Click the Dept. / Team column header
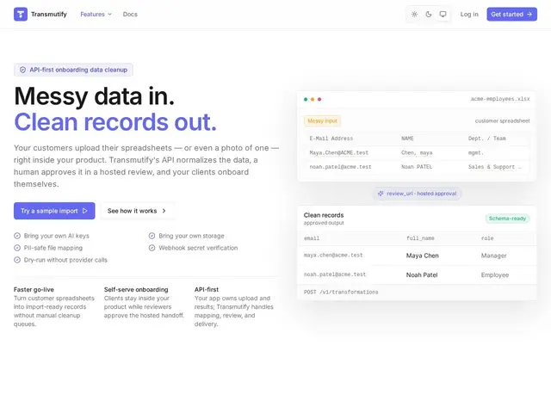The width and height of the screenshot is (551, 413). click(x=487, y=139)
